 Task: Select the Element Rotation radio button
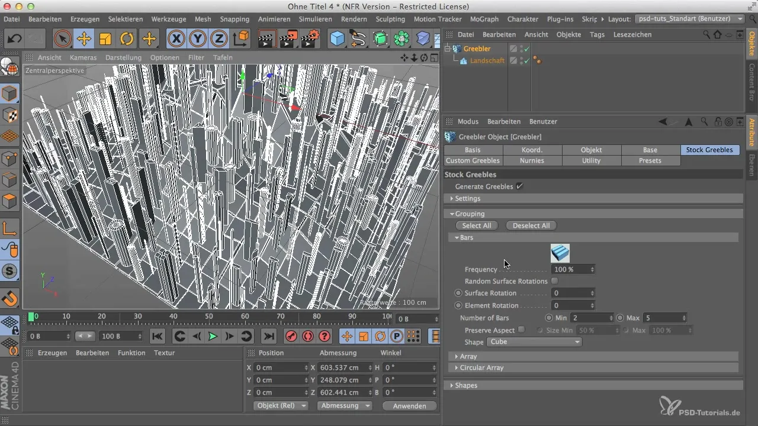(458, 305)
